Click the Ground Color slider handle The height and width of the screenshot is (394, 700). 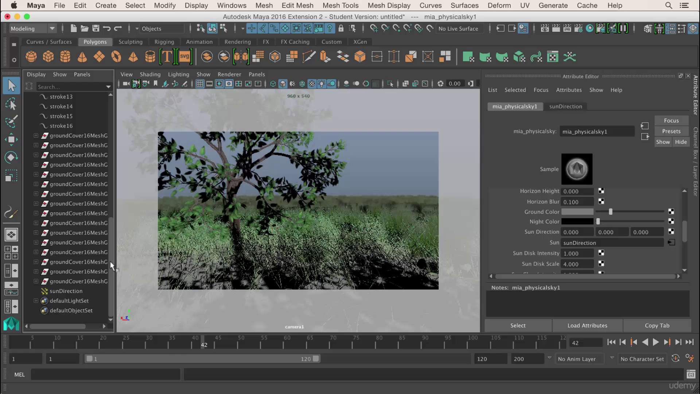[611, 212]
